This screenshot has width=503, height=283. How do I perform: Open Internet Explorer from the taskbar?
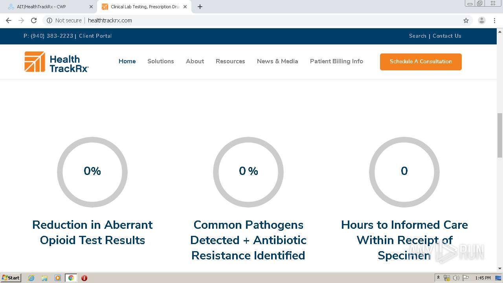[31, 278]
